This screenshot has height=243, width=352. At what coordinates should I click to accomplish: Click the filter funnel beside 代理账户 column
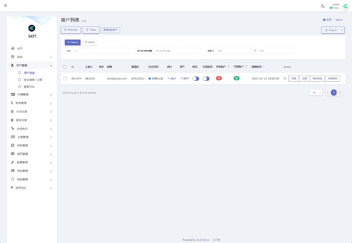pyautogui.click(x=246, y=67)
